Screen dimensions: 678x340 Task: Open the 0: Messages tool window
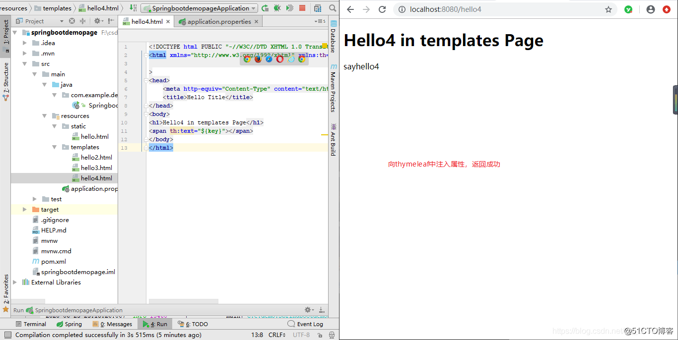pyautogui.click(x=112, y=324)
